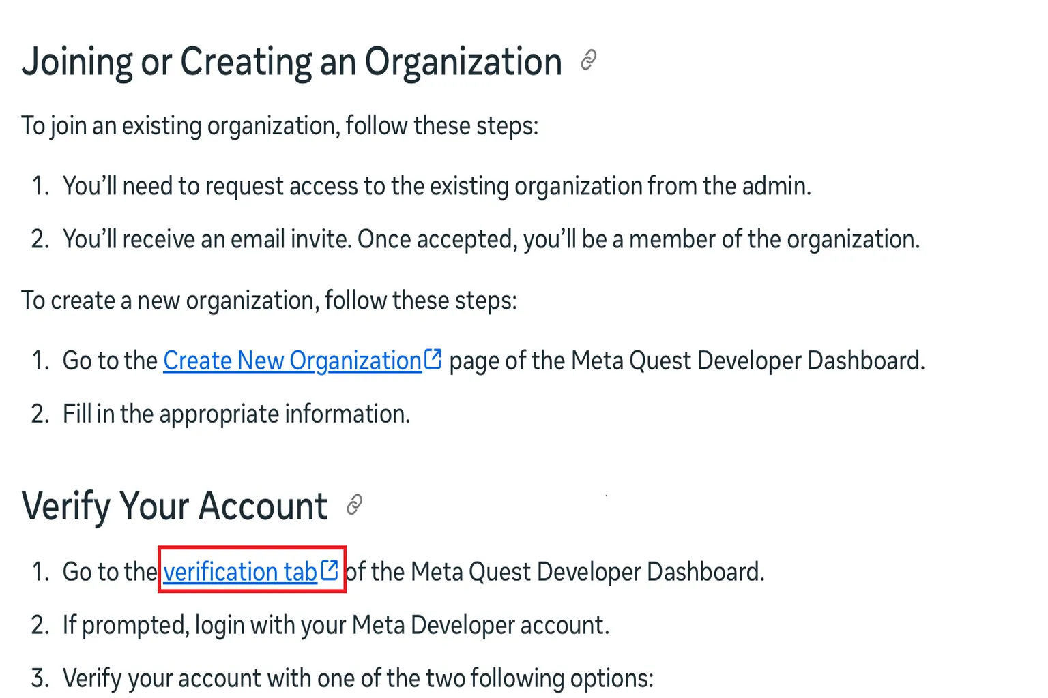Click the Verify Your Account heading
The width and height of the screenshot is (1048, 698).
tap(175, 506)
